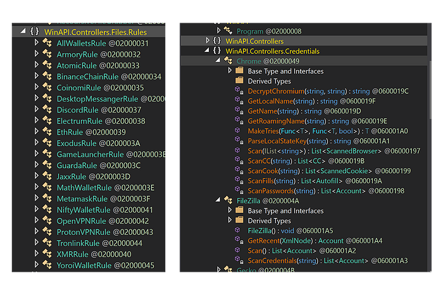Open GetName(string) method

tap(304, 111)
